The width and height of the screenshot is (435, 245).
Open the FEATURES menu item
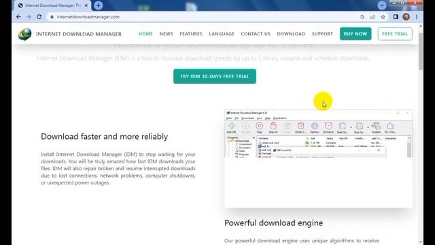[191, 34]
